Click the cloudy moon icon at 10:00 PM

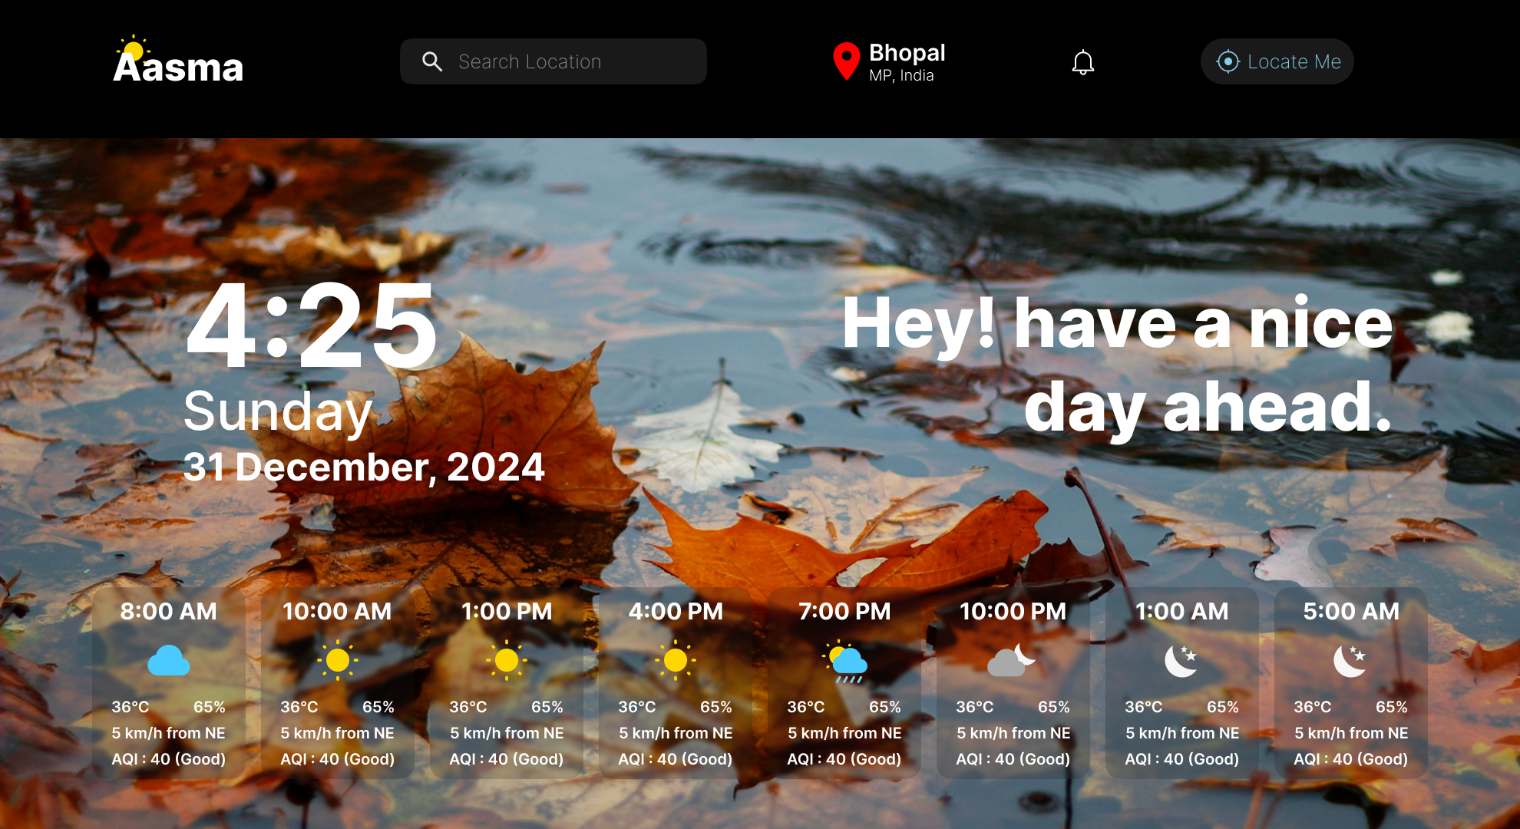tap(1011, 660)
